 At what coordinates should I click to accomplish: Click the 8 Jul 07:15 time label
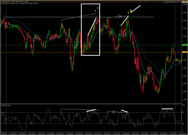coord(60,133)
